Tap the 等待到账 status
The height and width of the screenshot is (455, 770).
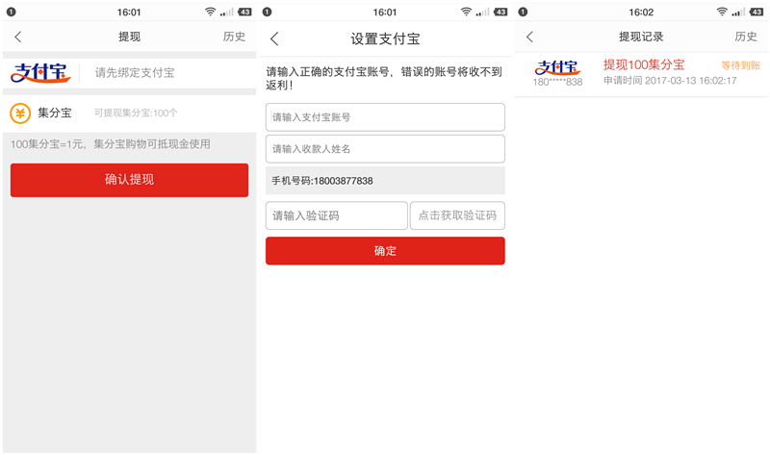coord(740,65)
